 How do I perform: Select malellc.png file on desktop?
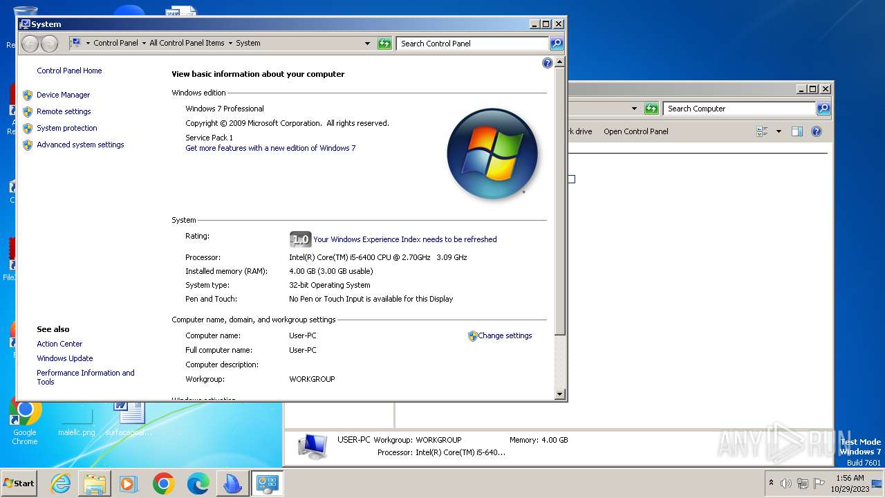pyautogui.click(x=77, y=422)
